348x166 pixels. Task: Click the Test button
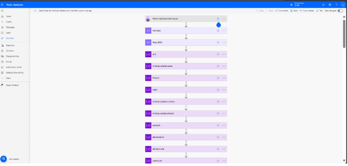[x=319, y=11]
